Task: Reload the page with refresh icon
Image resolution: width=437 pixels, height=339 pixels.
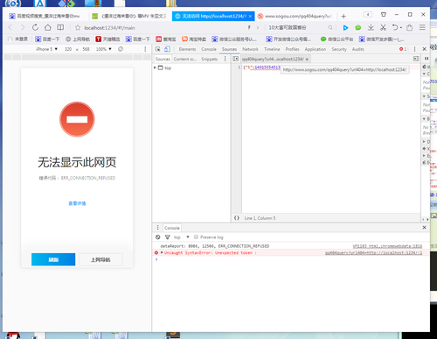Action: [x=35, y=27]
